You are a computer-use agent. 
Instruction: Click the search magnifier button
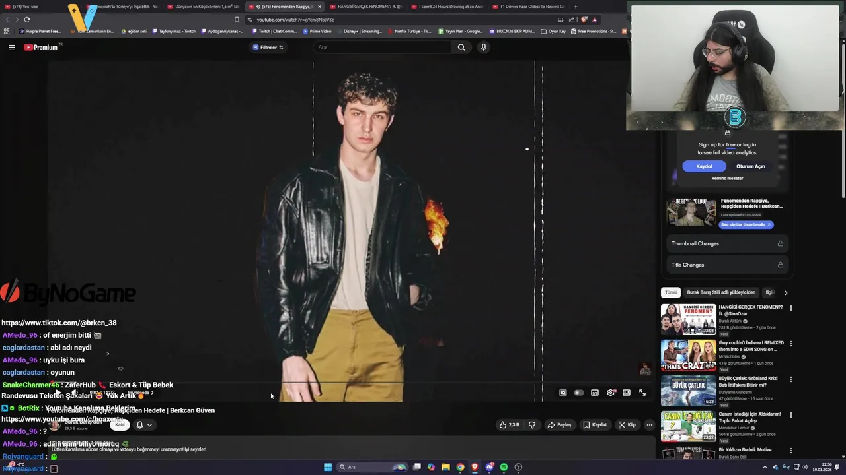click(461, 47)
